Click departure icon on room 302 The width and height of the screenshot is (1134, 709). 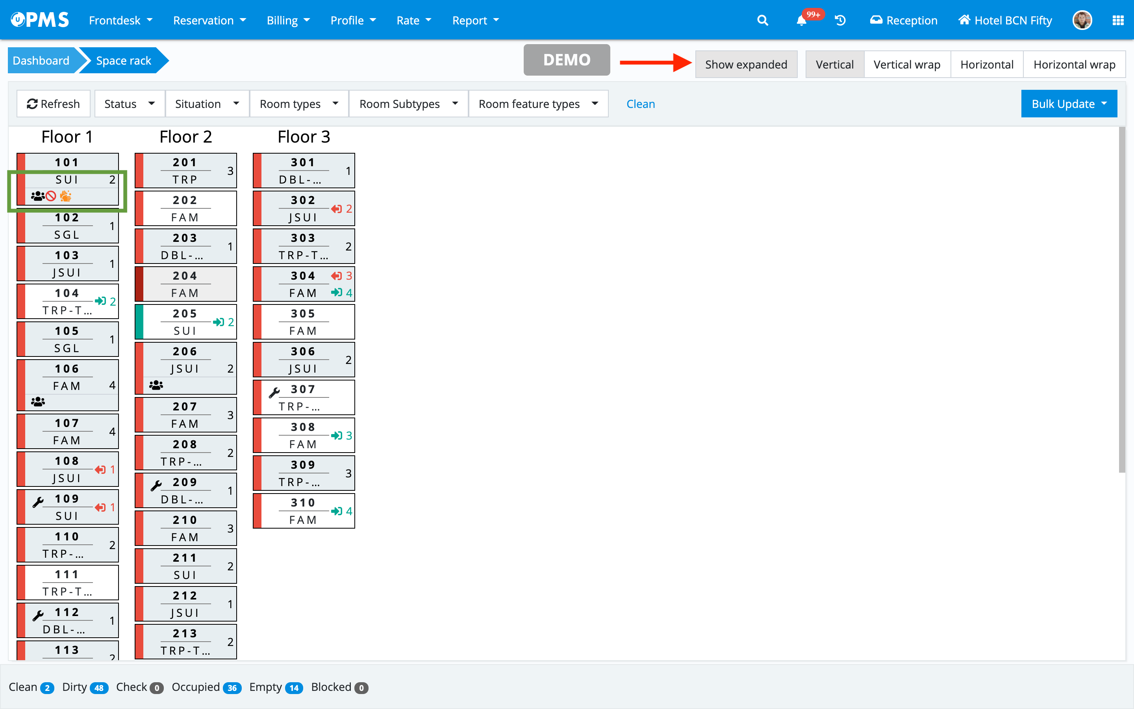[x=336, y=209]
